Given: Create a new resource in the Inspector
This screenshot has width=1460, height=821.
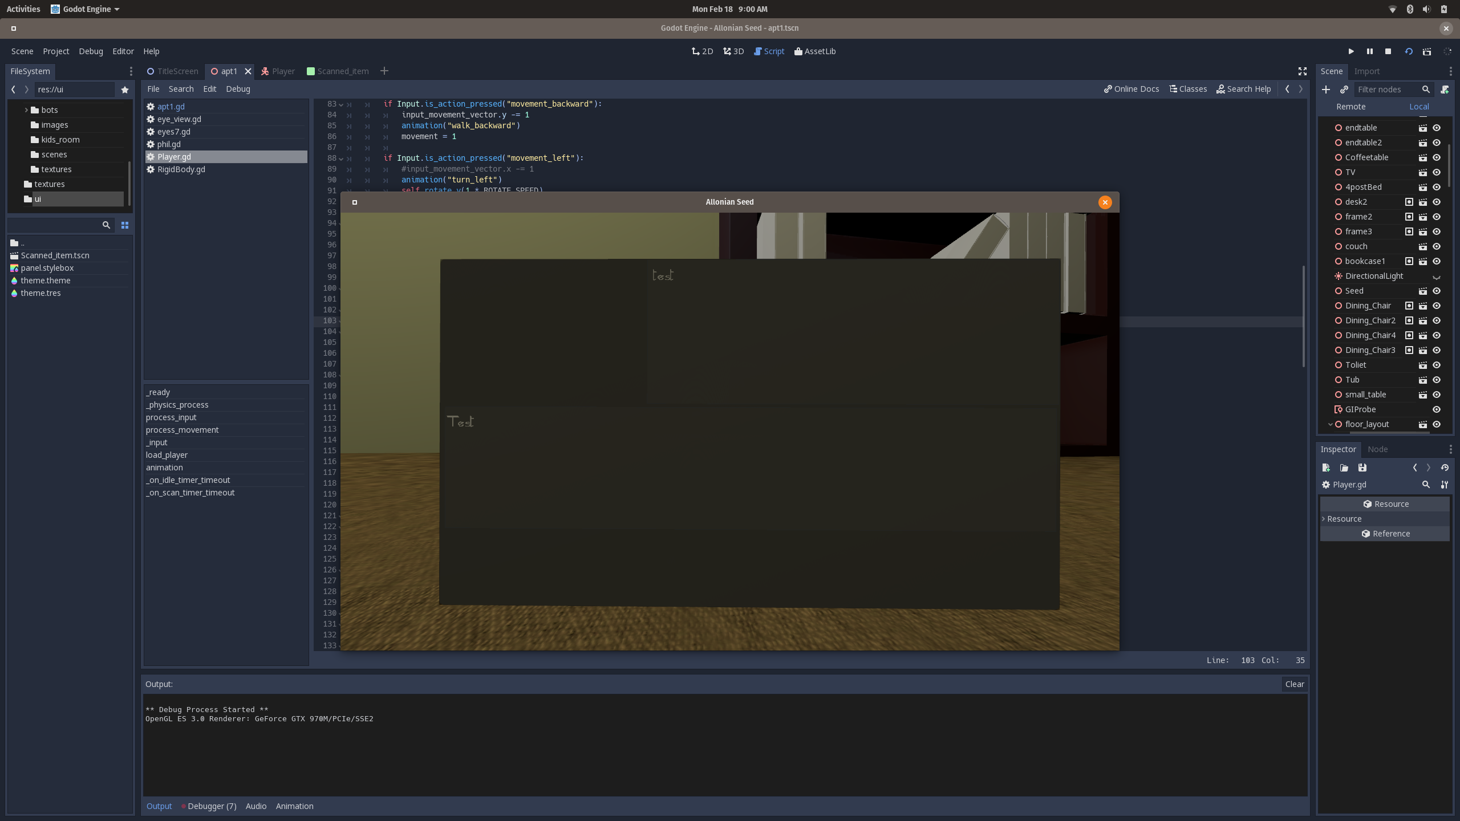Looking at the screenshot, I should (x=1326, y=468).
